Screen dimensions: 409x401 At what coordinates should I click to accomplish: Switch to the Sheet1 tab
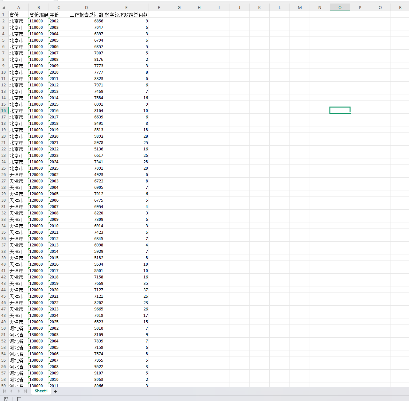[41, 391]
